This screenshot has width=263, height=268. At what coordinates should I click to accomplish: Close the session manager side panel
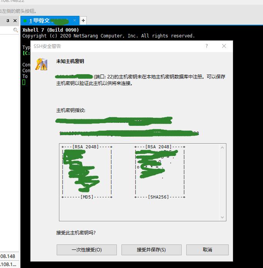15,21
